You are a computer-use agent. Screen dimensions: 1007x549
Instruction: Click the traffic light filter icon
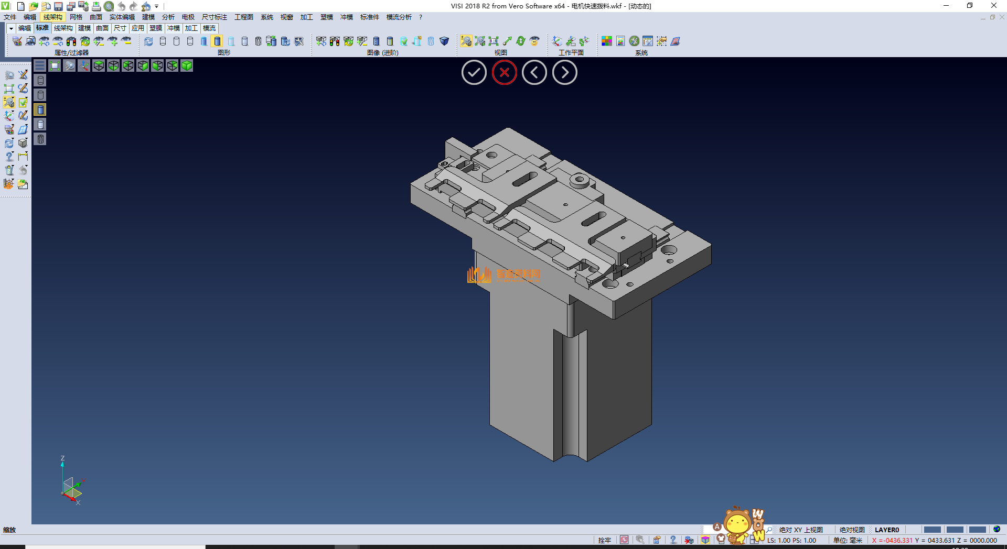click(71, 41)
